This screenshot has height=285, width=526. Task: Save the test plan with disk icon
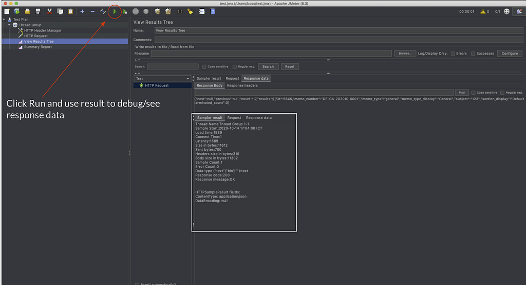coord(38,11)
